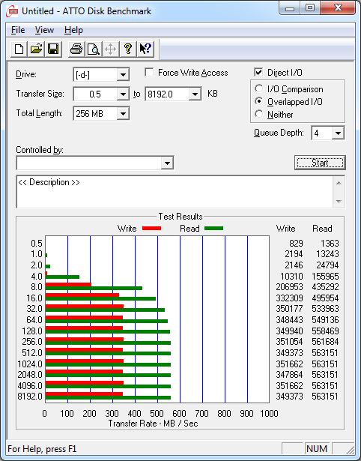Open a benchmark file via folder icon
The image size is (361, 461).
pos(36,49)
